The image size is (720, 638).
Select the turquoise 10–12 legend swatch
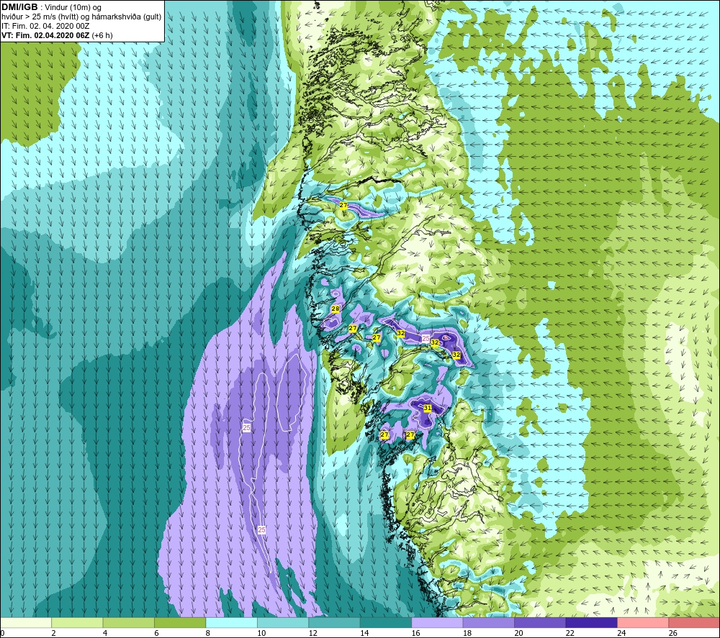[283, 622]
